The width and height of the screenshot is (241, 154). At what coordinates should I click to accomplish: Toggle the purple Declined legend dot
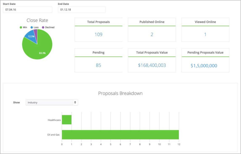pyautogui.click(x=43, y=27)
